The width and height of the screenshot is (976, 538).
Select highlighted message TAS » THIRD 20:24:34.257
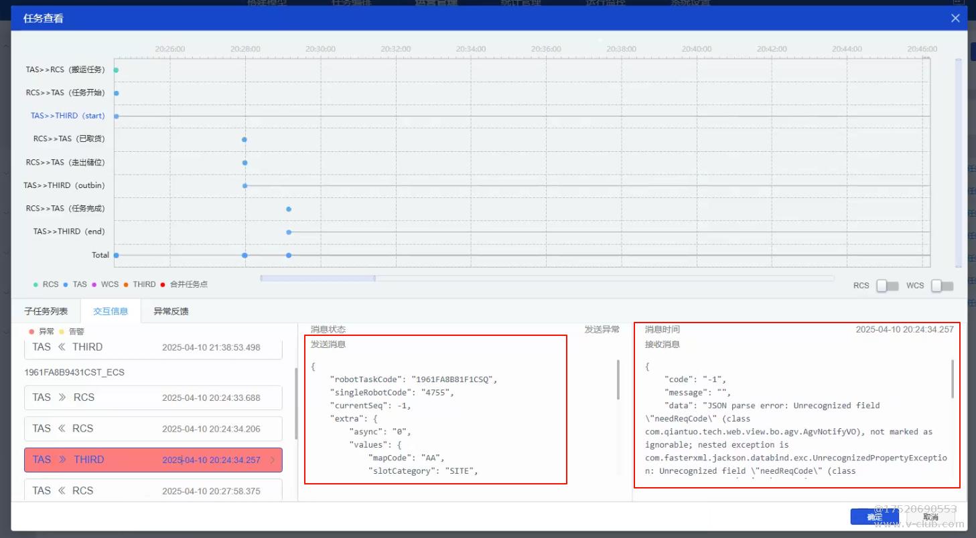point(153,460)
